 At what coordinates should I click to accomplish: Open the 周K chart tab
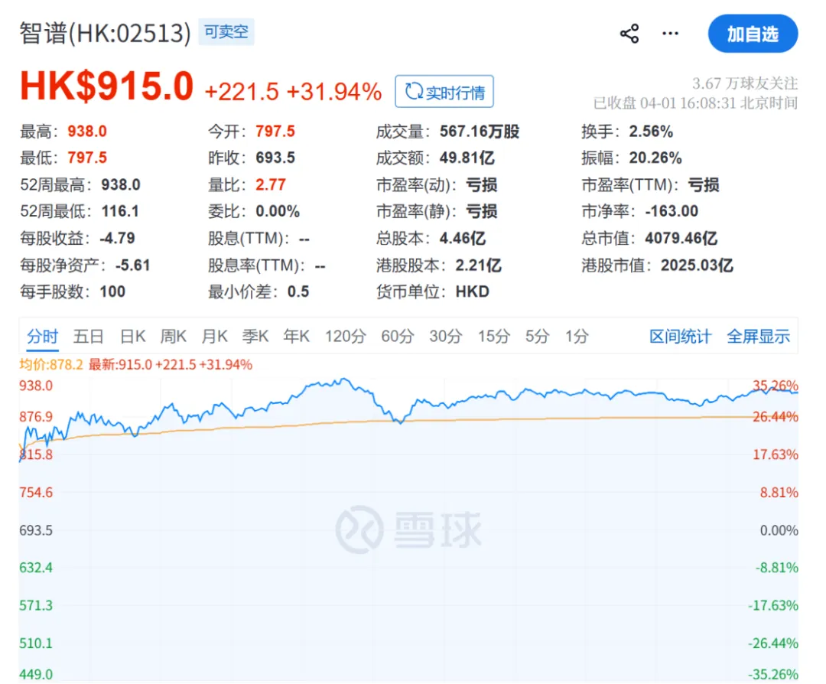pyautogui.click(x=174, y=336)
